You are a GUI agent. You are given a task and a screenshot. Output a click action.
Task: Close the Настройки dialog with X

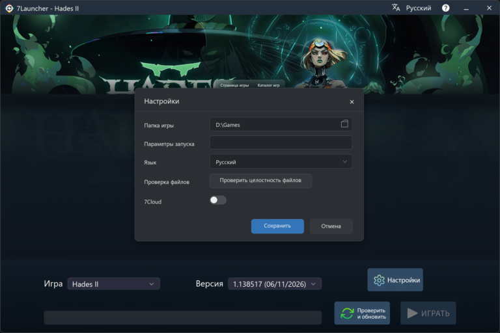tap(352, 101)
